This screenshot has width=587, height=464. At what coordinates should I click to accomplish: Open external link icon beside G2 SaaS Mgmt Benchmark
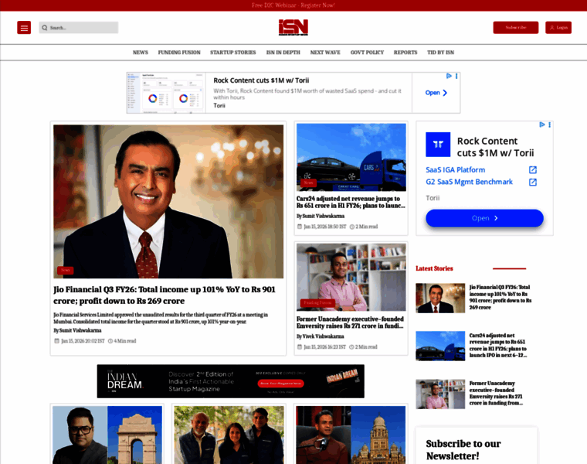[532, 183]
